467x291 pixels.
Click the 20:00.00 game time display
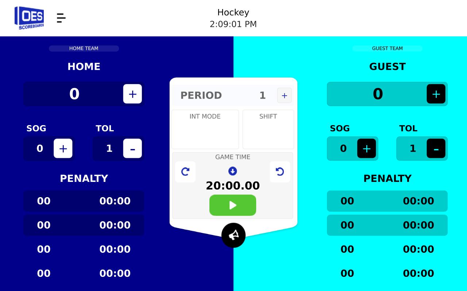point(233,186)
